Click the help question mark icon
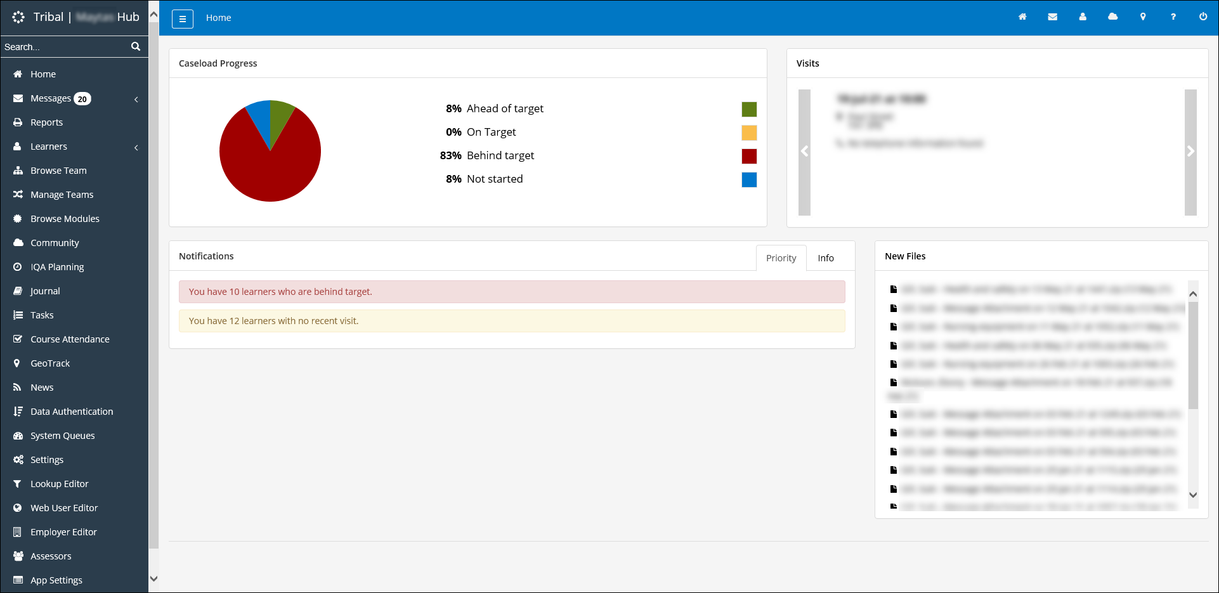 1173,16
